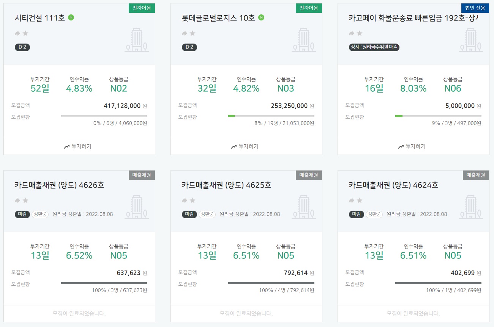This screenshot has width=494, height=327.
Task: Click building illustration on 롯데글로벌로지스 10호 card
Action: pyautogui.click(x=304, y=40)
